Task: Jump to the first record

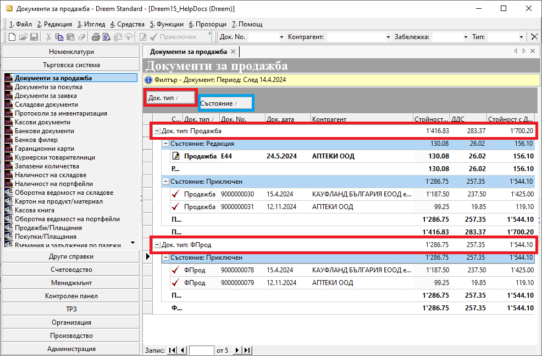Action: click(x=173, y=350)
